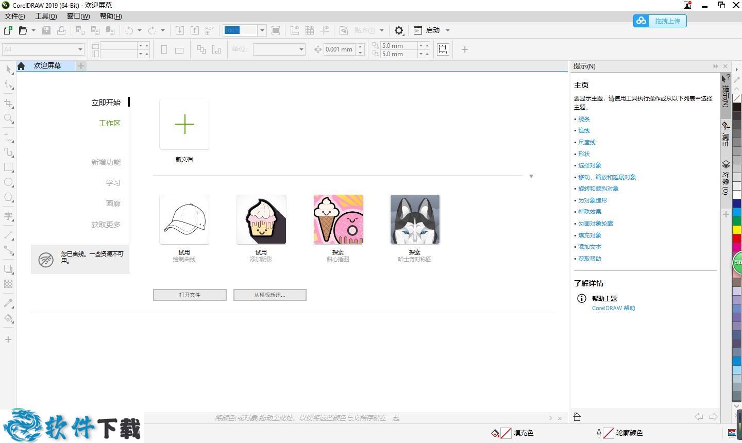Click the Publish to PDF icon
This screenshot has width=742, height=443.
(209, 30)
